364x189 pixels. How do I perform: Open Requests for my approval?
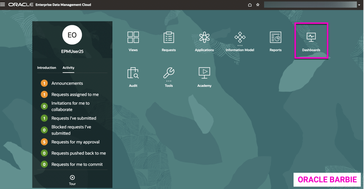75,142
